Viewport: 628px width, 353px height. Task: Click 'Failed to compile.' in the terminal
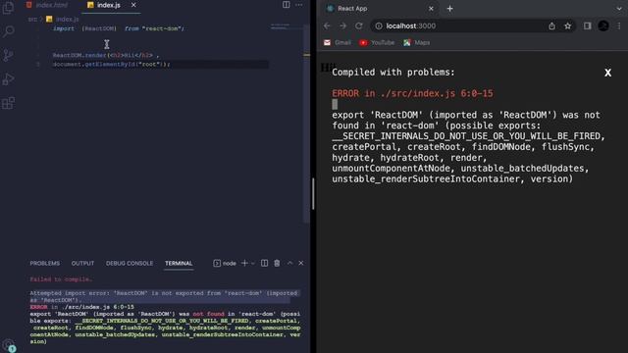click(x=61, y=279)
